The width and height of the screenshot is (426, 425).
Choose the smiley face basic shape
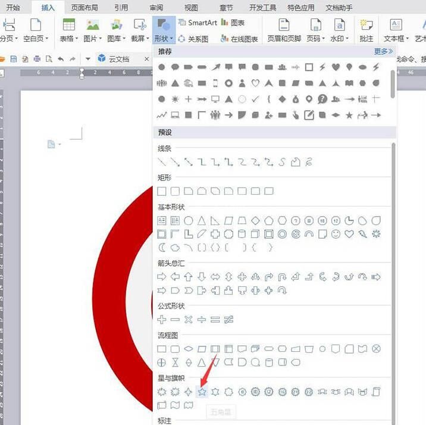point(336,234)
